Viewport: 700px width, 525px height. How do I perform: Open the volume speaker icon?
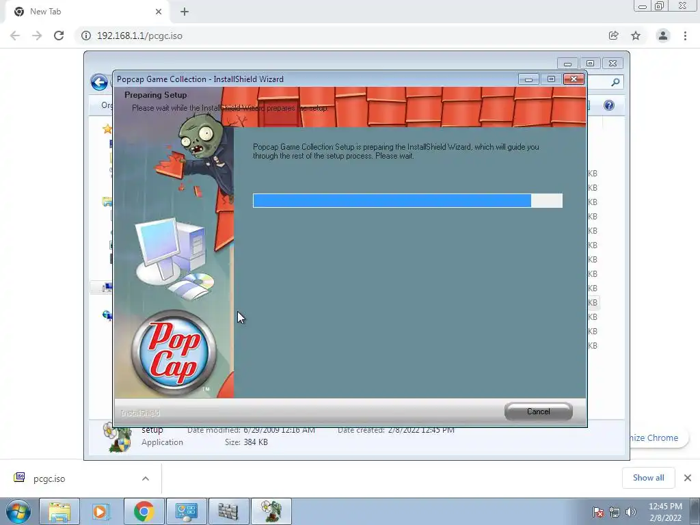click(631, 512)
